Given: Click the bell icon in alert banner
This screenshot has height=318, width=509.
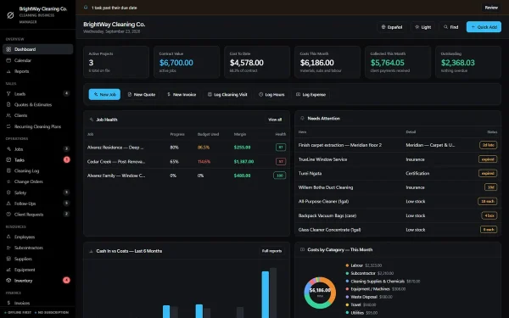Looking at the screenshot, I should click(x=86, y=8).
